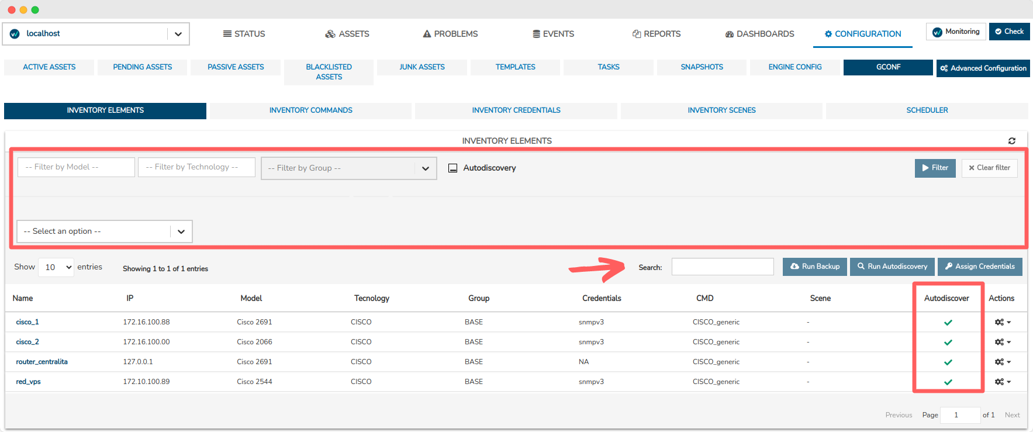Sort table by Model column header
The height and width of the screenshot is (432, 1033).
(251, 298)
